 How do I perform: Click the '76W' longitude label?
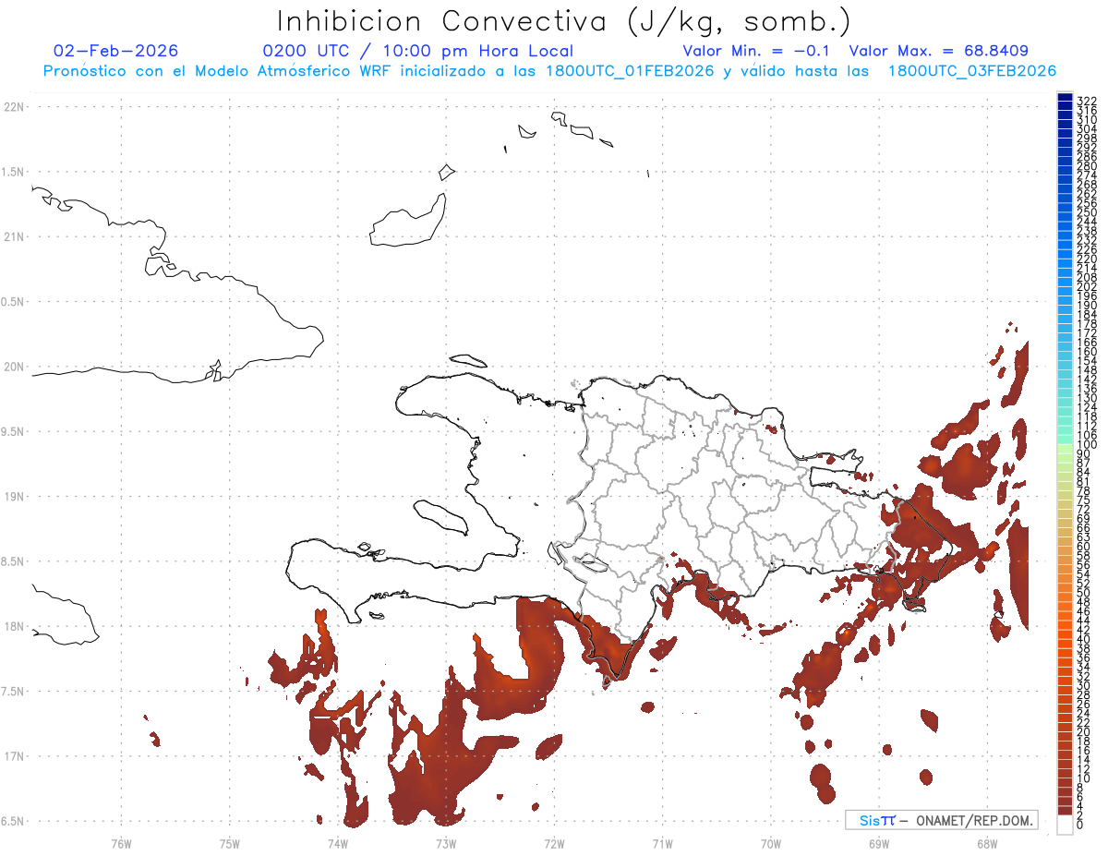tap(121, 843)
